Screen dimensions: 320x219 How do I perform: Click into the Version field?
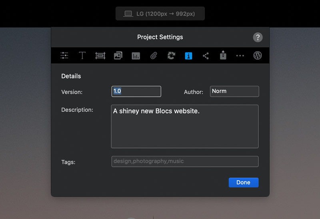point(136,91)
